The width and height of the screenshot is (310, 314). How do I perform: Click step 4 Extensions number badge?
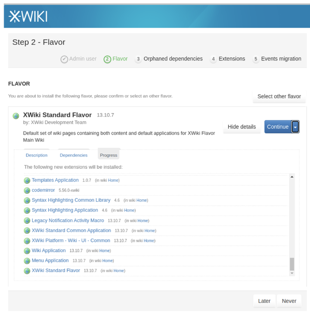[x=213, y=59]
